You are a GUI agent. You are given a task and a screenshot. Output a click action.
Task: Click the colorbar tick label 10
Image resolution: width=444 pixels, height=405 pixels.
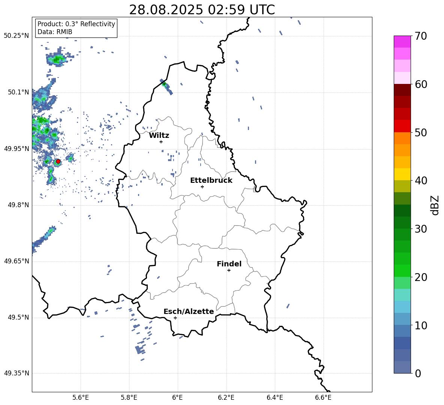coord(421,325)
